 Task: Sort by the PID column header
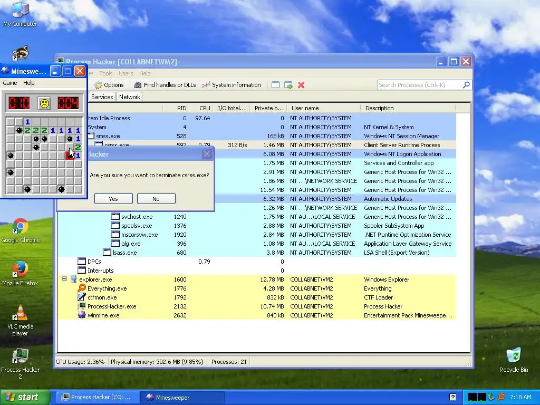click(176, 108)
